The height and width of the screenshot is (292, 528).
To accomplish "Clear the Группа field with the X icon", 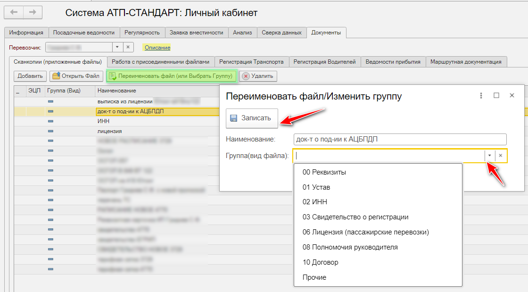I will coord(501,156).
